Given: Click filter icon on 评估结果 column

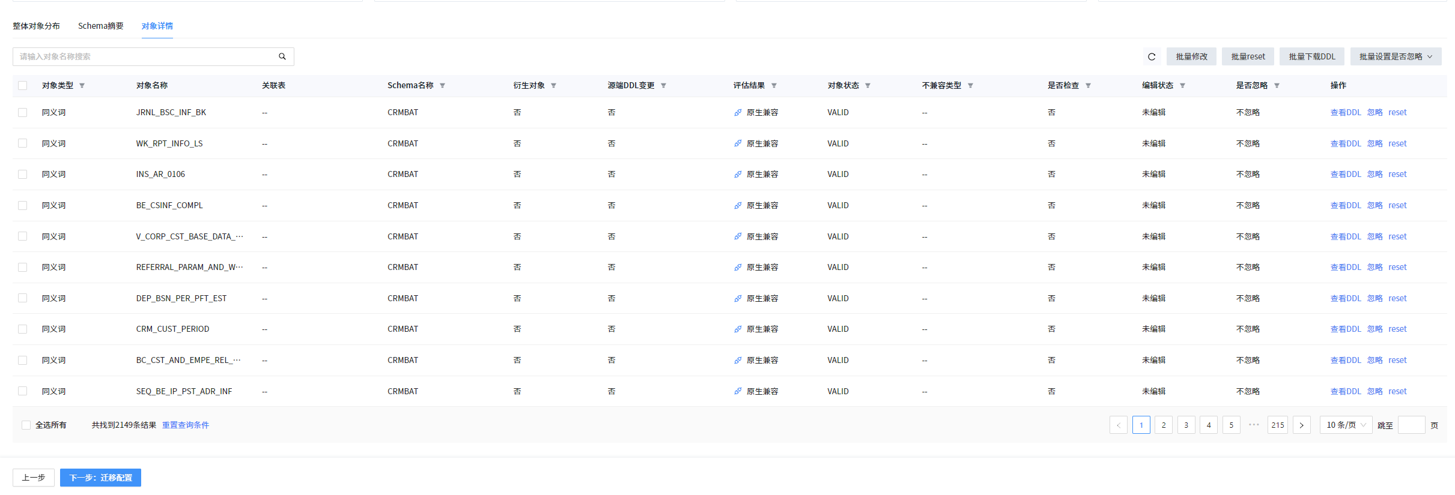Looking at the screenshot, I should point(774,86).
